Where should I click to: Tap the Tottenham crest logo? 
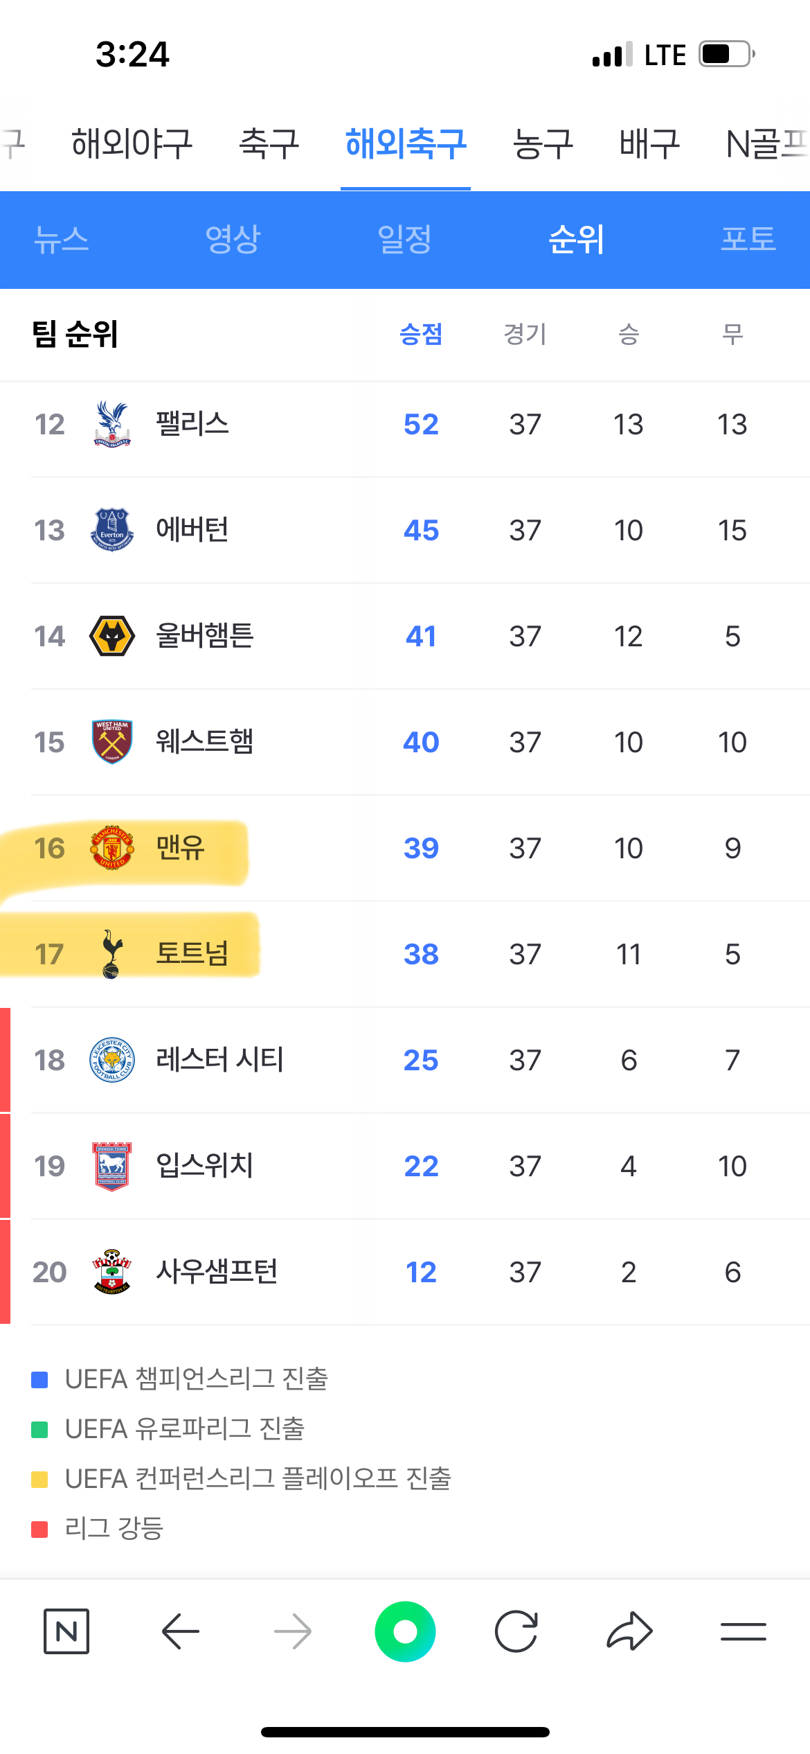(112, 954)
